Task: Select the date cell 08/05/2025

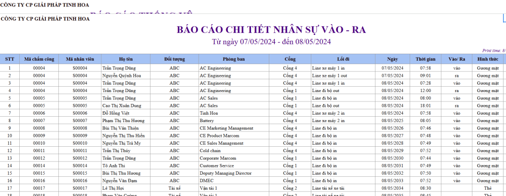Action: [x=393, y=121]
